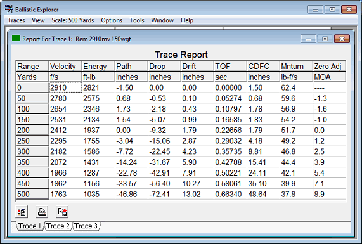Click drop cell -72.41
The image size is (362, 244).
coord(164,194)
